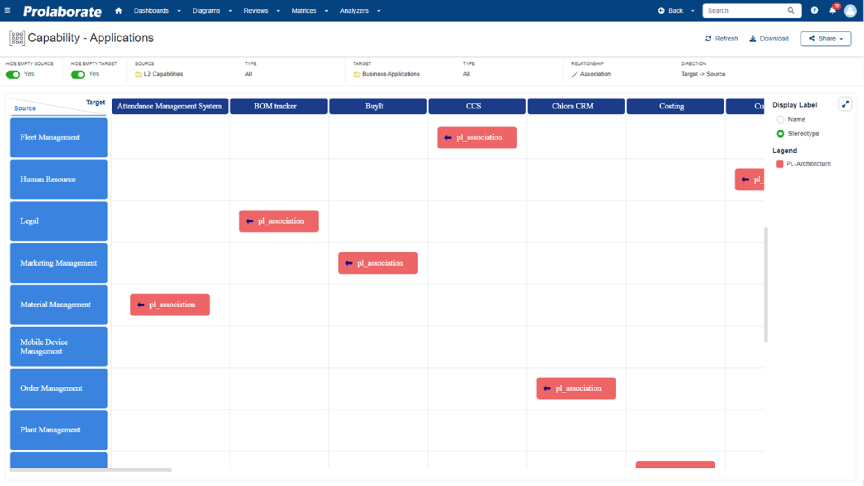
Task: Download the matrix view
Action: click(x=769, y=39)
